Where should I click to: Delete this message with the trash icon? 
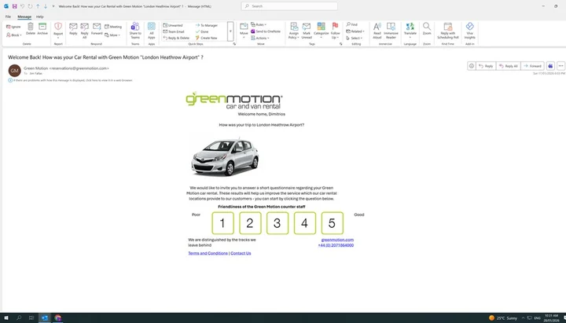31,29
